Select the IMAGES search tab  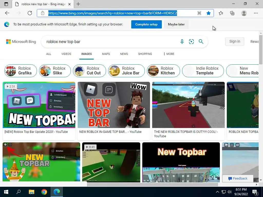tap(87, 54)
